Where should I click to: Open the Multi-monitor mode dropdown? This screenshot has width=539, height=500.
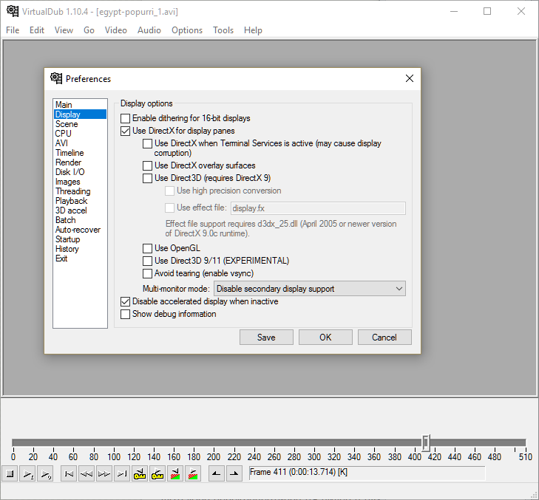309,289
